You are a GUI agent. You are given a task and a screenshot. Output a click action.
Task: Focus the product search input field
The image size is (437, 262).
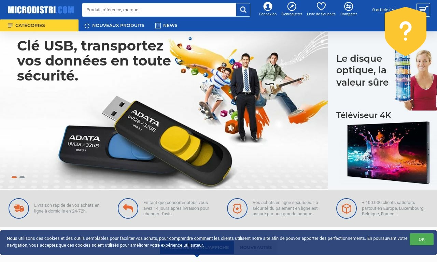pyautogui.click(x=159, y=10)
